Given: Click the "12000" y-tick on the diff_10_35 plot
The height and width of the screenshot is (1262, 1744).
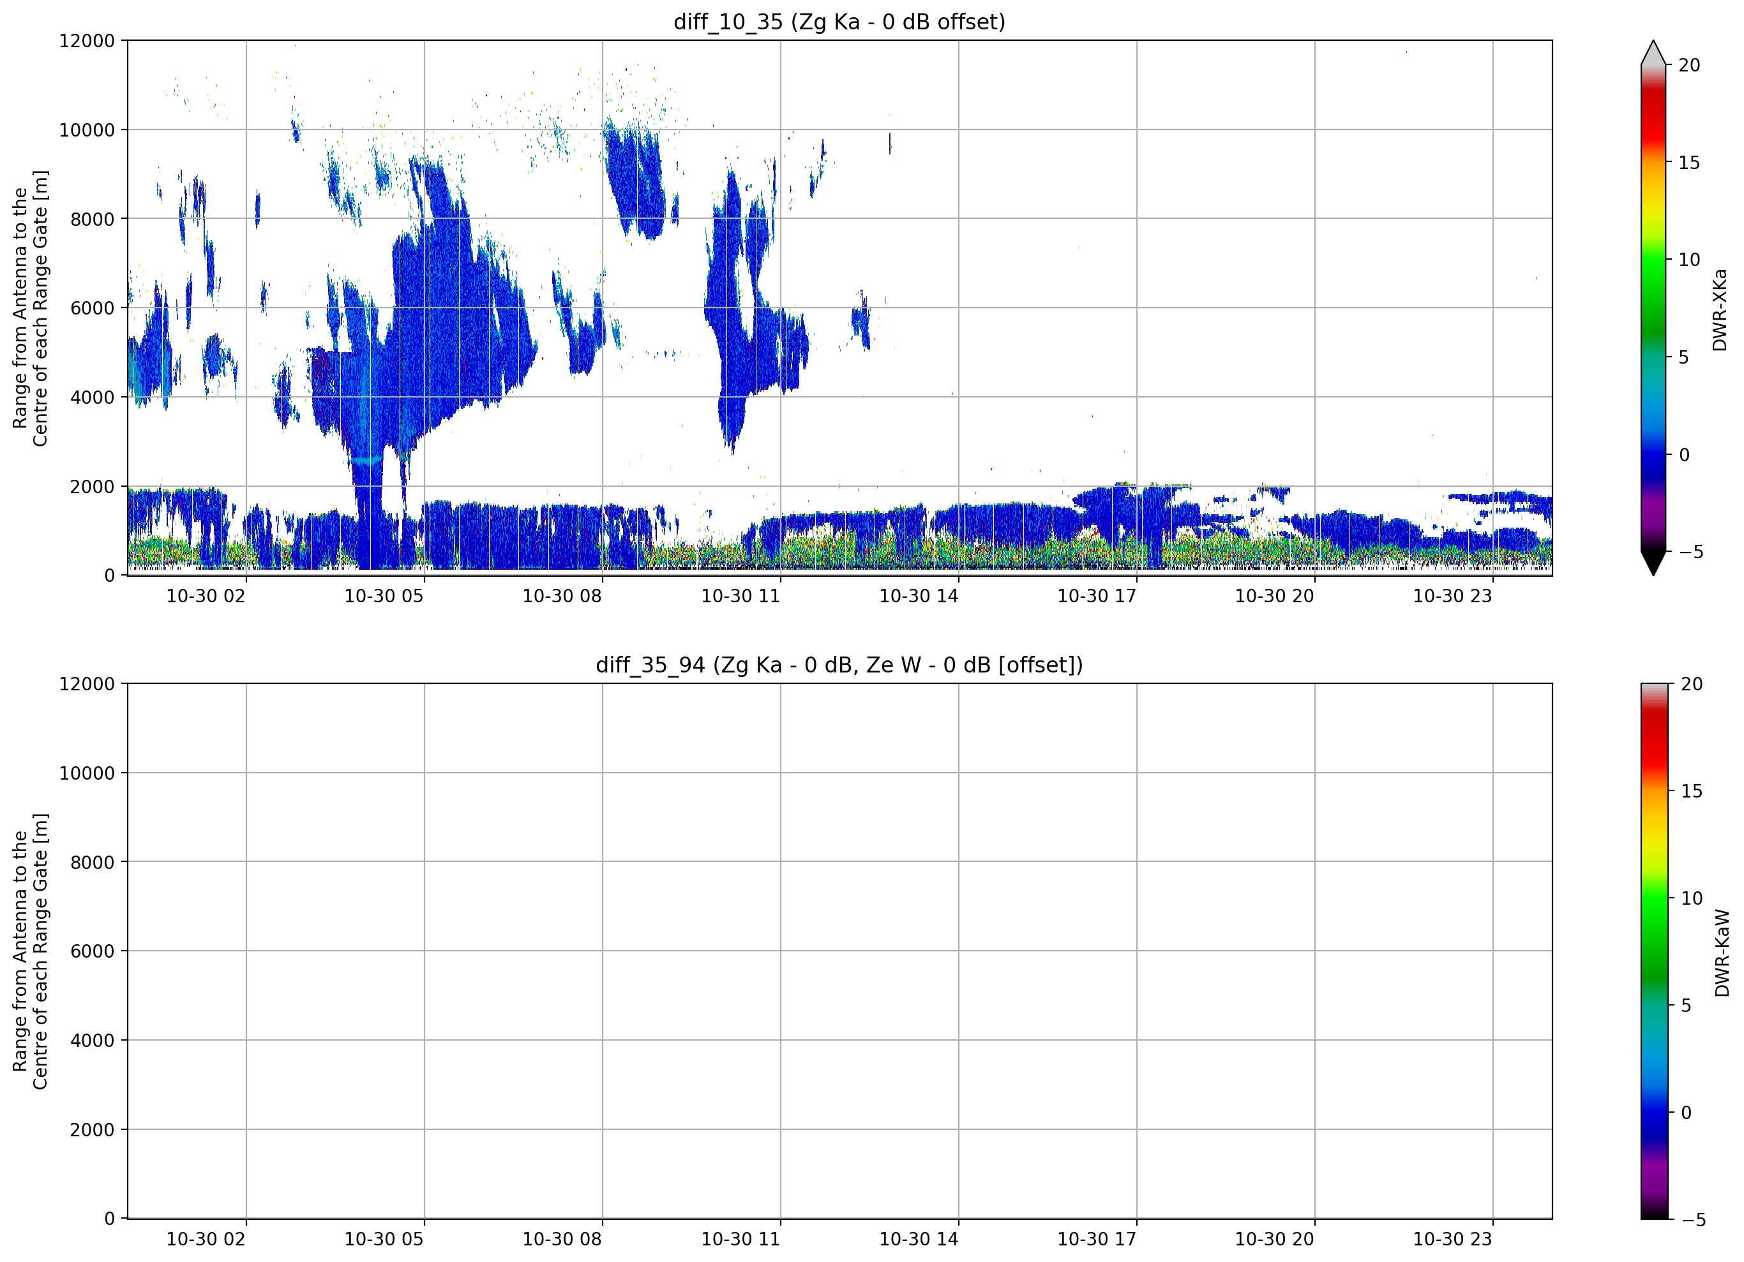Looking at the screenshot, I should [x=87, y=41].
